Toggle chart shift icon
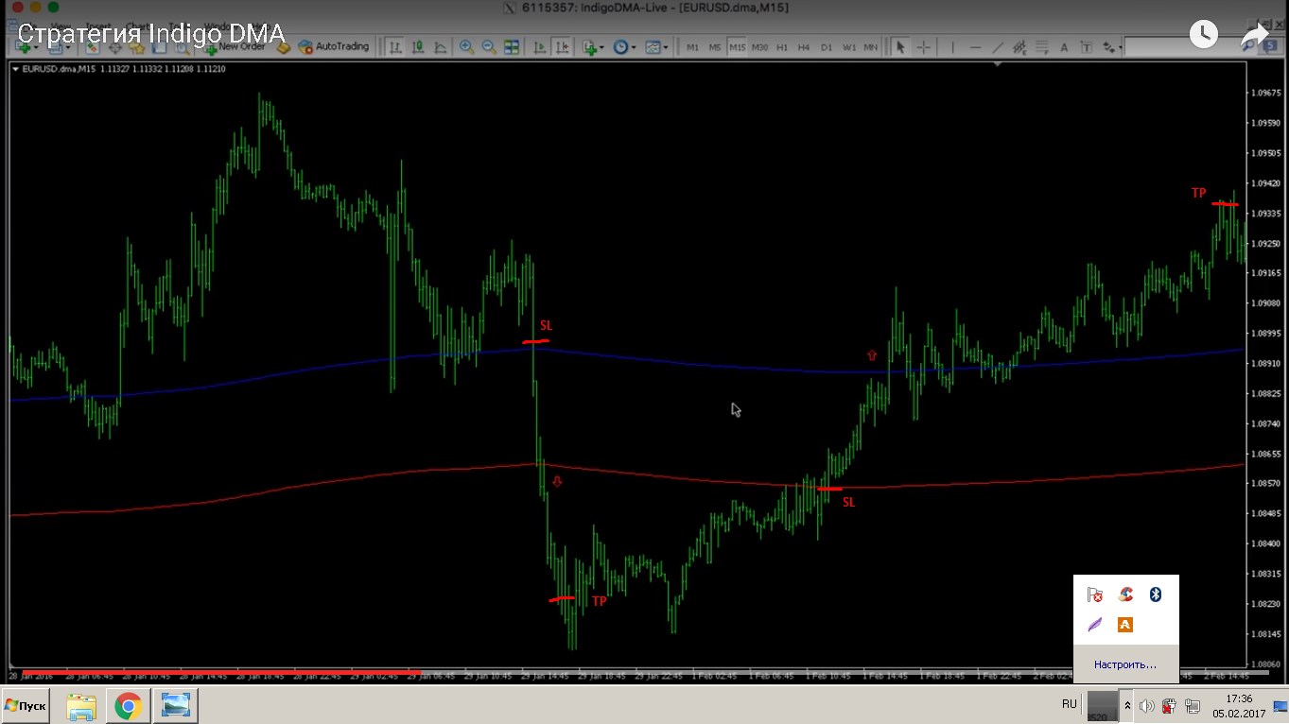1289x724 pixels. [x=562, y=47]
